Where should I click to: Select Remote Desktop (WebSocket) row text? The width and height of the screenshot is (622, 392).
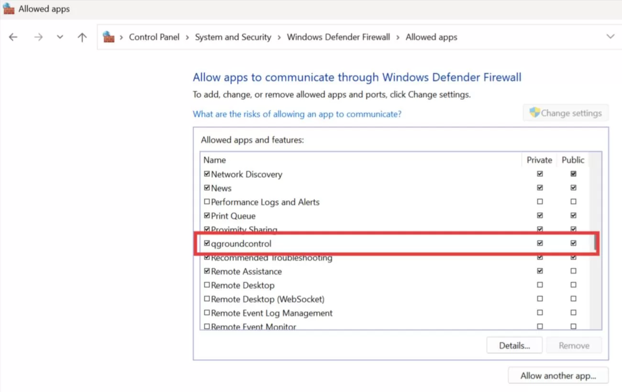pyautogui.click(x=267, y=299)
